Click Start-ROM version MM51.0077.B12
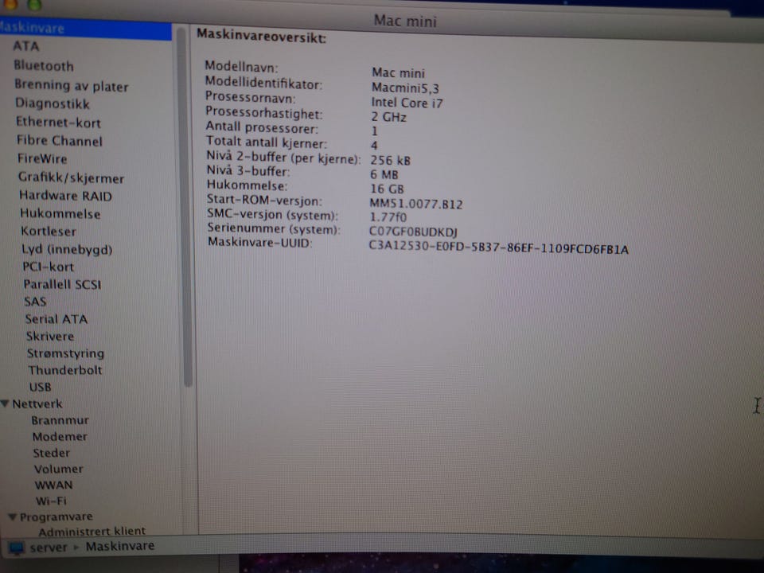Image resolution: width=764 pixels, height=573 pixels. point(416,204)
